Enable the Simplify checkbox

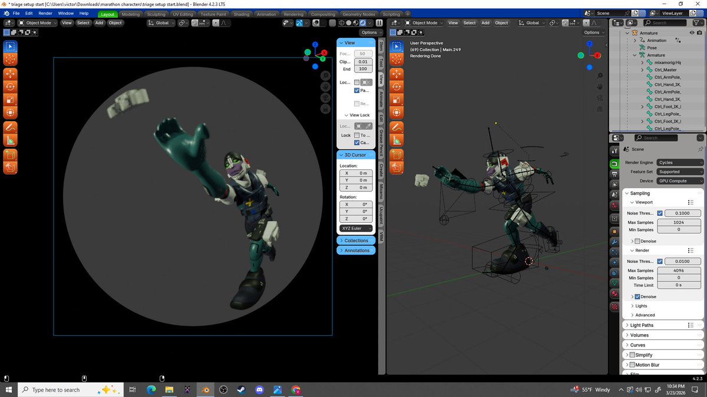(x=633, y=355)
